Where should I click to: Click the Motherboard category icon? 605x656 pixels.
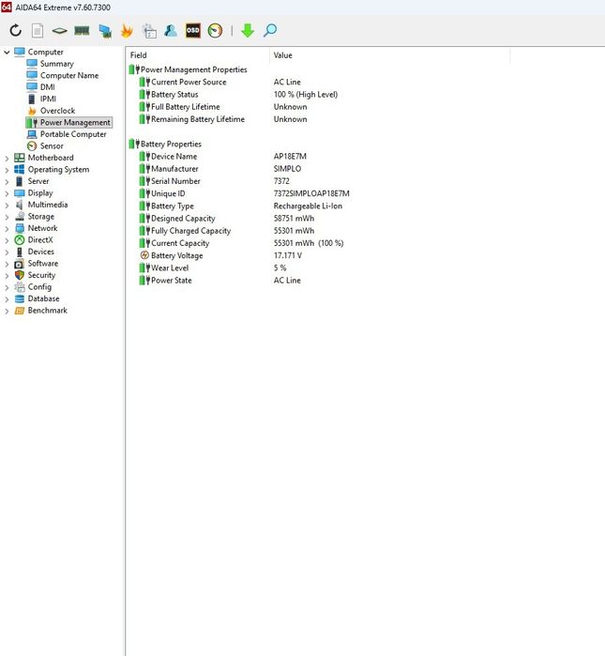click(20, 158)
